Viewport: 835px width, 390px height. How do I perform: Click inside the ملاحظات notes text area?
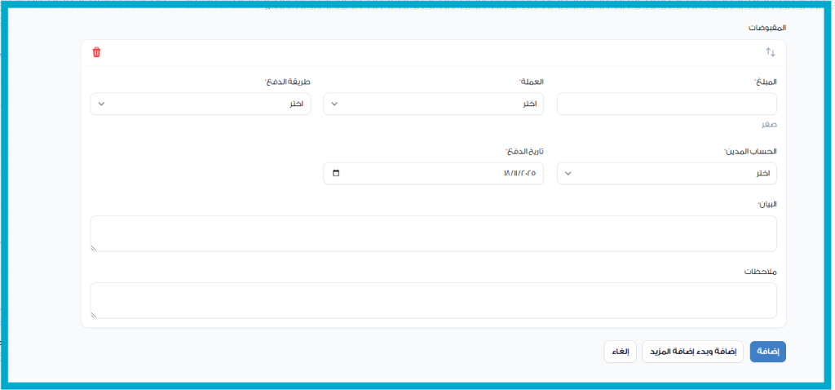[433, 300]
